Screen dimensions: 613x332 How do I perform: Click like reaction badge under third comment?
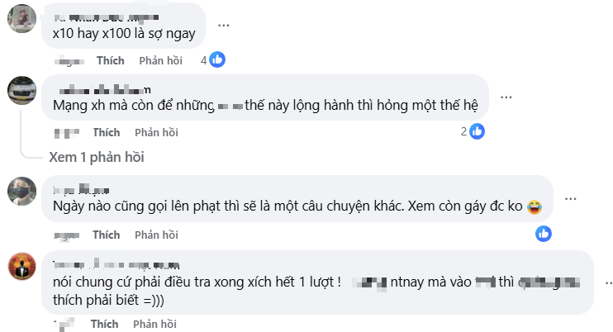point(543,234)
